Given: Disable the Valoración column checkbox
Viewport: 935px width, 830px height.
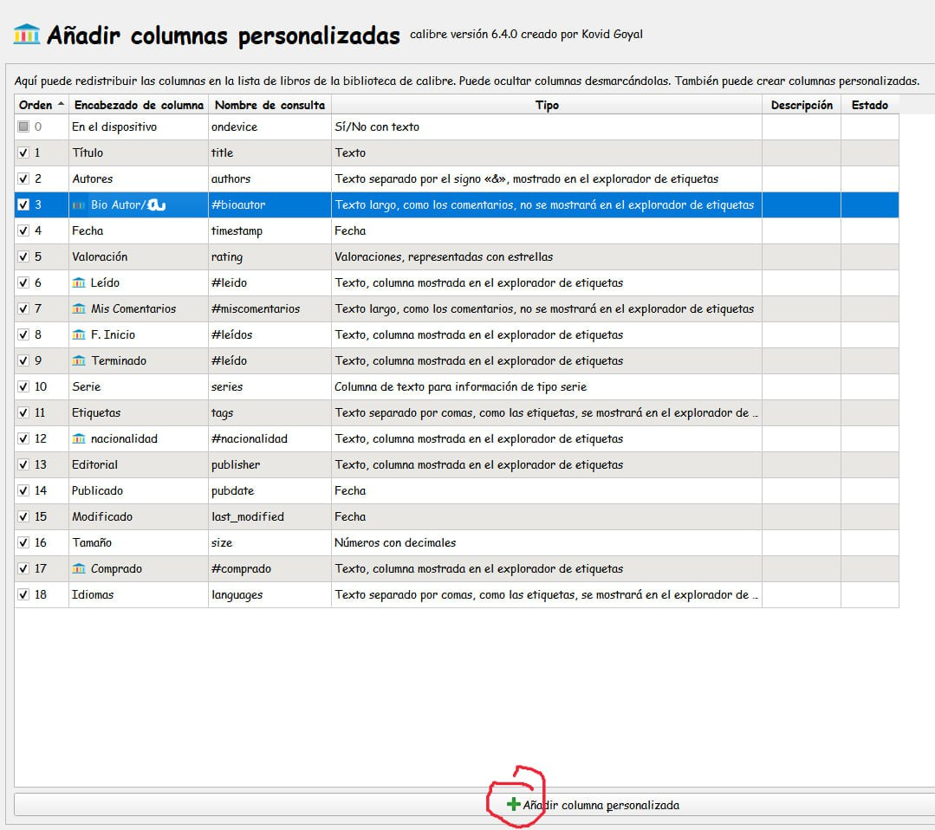Looking at the screenshot, I should [23, 256].
